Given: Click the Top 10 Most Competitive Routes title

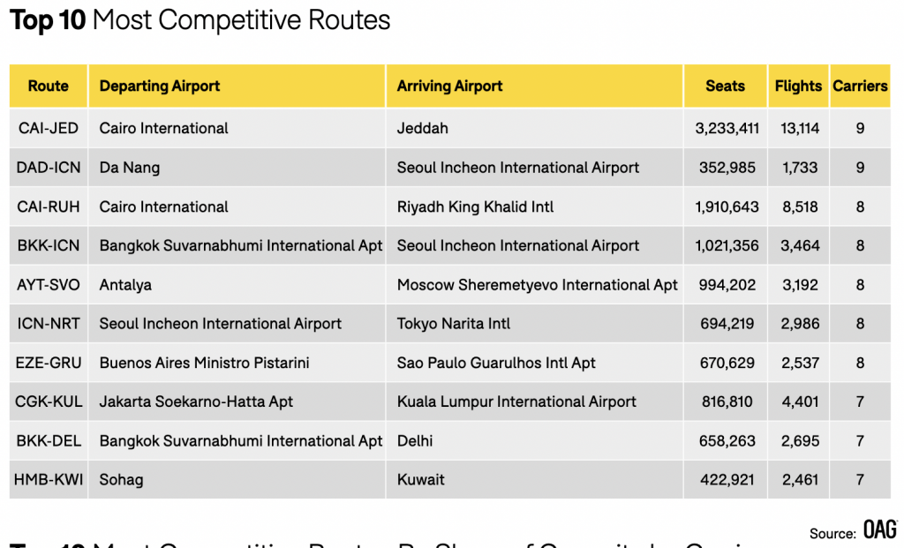Looking at the screenshot, I should [200, 20].
